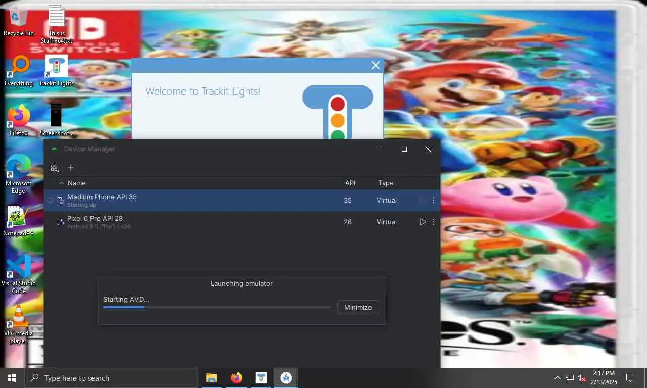Switch to Android Studio in the taskbar
The image size is (647, 388).
pyautogui.click(x=286, y=378)
